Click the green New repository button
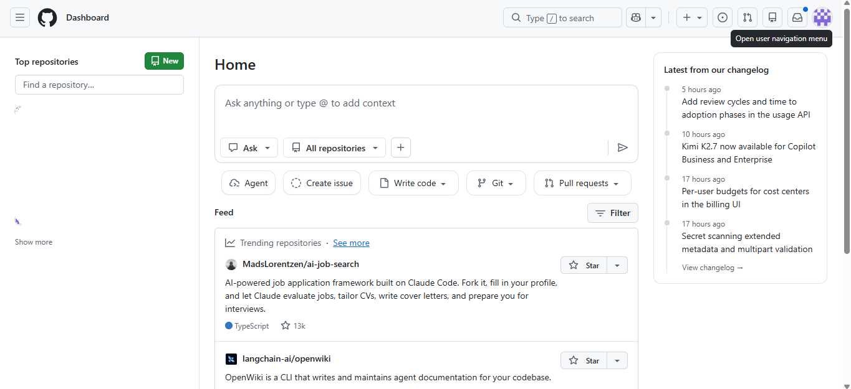 tap(164, 61)
